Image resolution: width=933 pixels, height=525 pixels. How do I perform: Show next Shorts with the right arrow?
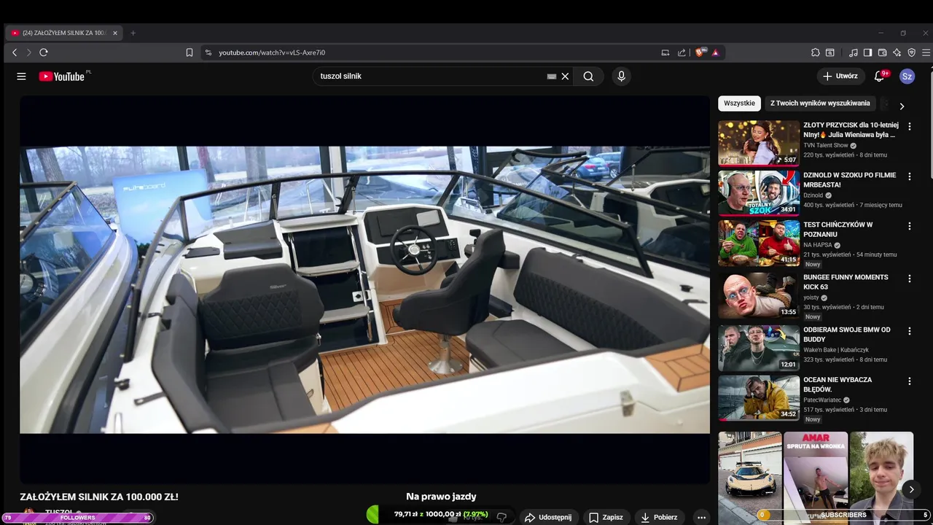(x=911, y=489)
